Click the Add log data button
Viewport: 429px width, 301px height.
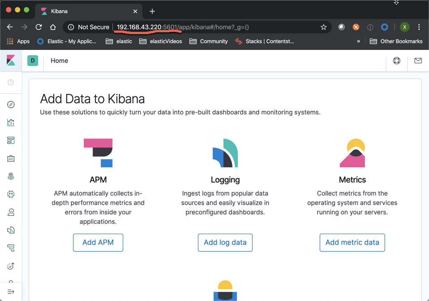coord(225,243)
